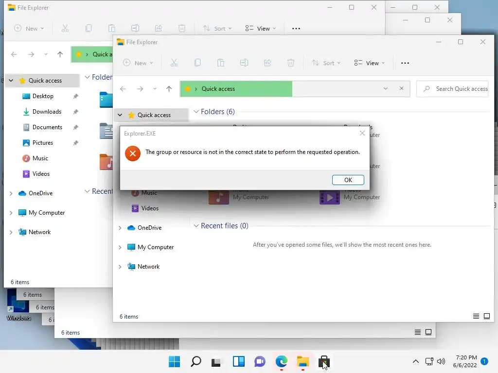Viewport: 498px width, 373px height.
Task: Open Sort dropdown in front File Explorer
Action: [326, 63]
